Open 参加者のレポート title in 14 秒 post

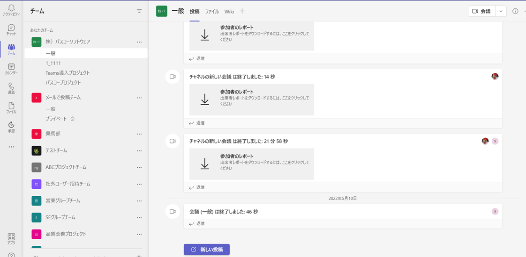[x=237, y=92]
